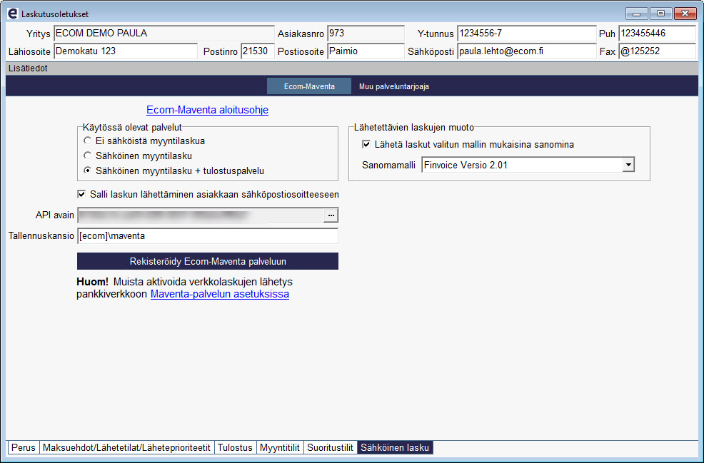
Task: Open the Perus bottom tab
Action: [x=24, y=448]
